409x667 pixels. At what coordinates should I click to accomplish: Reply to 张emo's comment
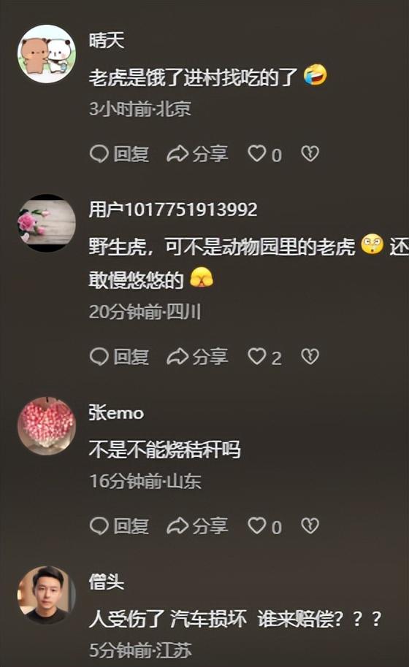tap(119, 526)
